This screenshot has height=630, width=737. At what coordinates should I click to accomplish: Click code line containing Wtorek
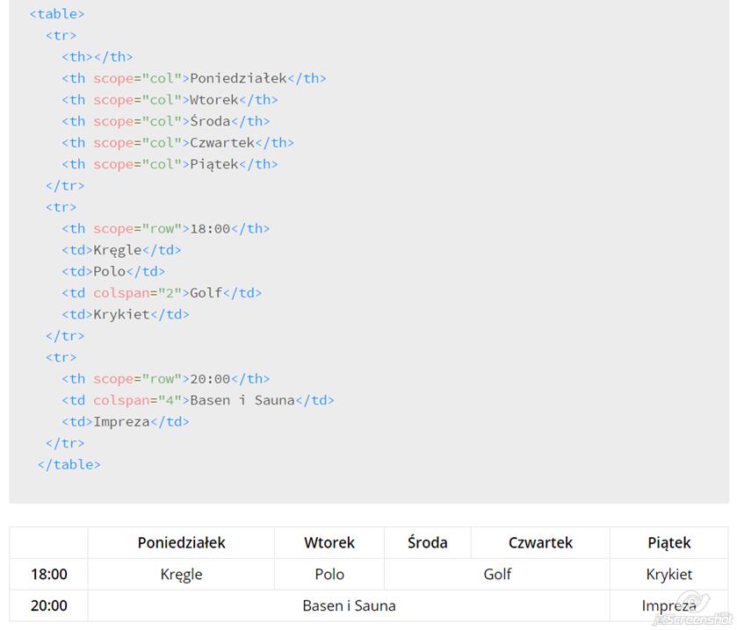coord(170,100)
